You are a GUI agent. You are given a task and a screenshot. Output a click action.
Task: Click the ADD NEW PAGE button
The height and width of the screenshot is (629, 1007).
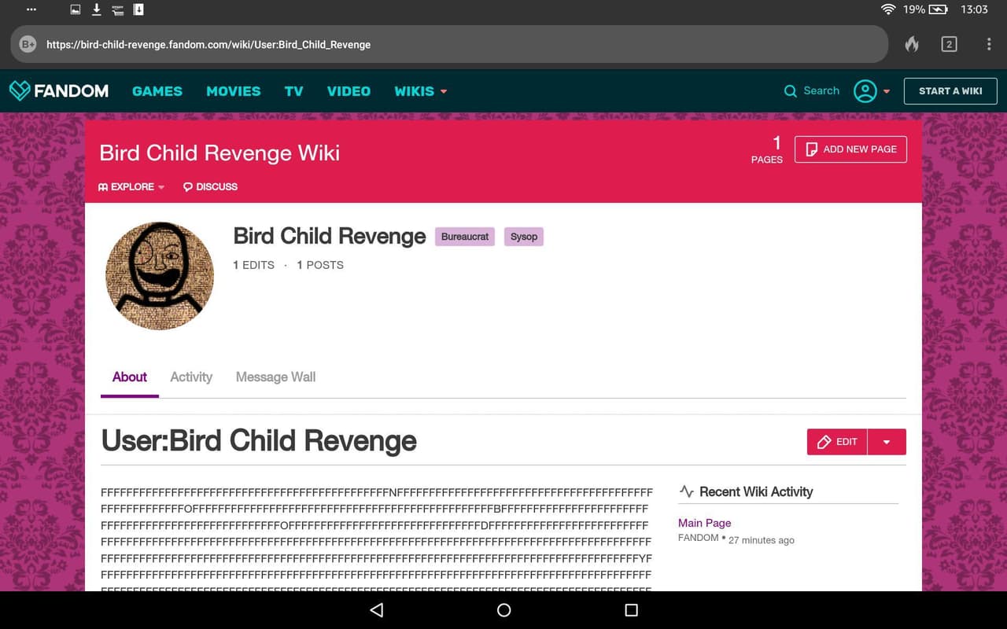pos(850,149)
